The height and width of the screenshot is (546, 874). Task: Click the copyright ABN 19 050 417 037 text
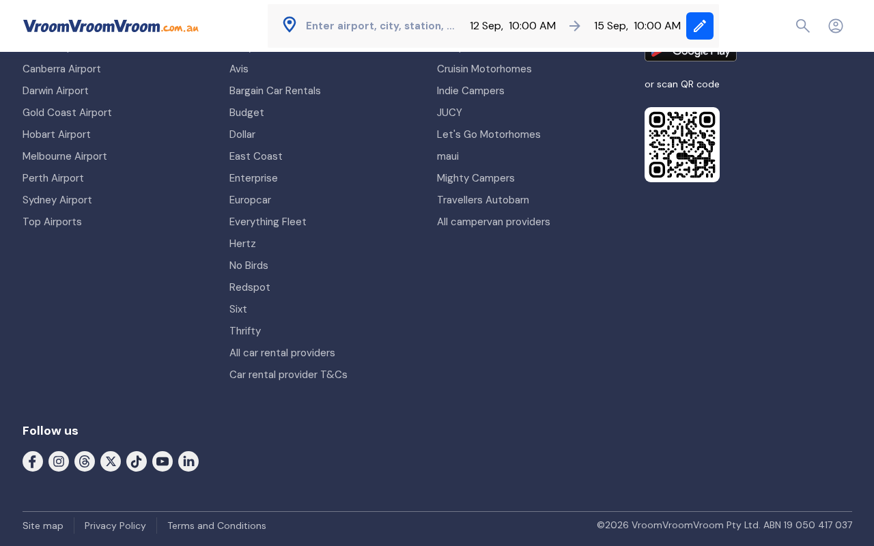pos(724,526)
